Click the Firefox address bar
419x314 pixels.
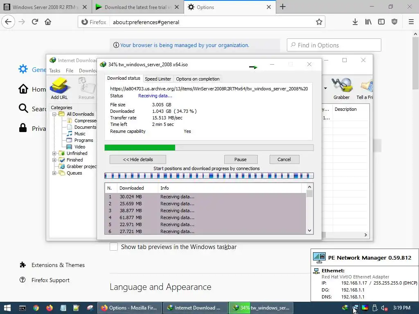click(x=202, y=22)
